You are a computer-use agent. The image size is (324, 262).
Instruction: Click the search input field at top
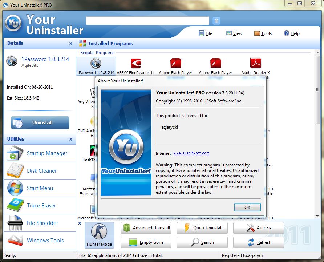point(147,21)
